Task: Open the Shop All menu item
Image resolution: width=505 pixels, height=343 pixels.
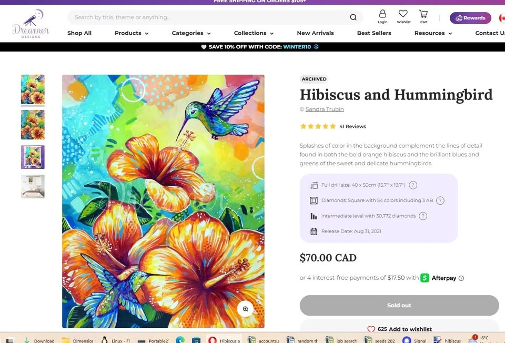Action: coord(79,33)
